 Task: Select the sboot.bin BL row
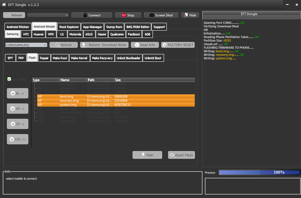coord(116,84)
